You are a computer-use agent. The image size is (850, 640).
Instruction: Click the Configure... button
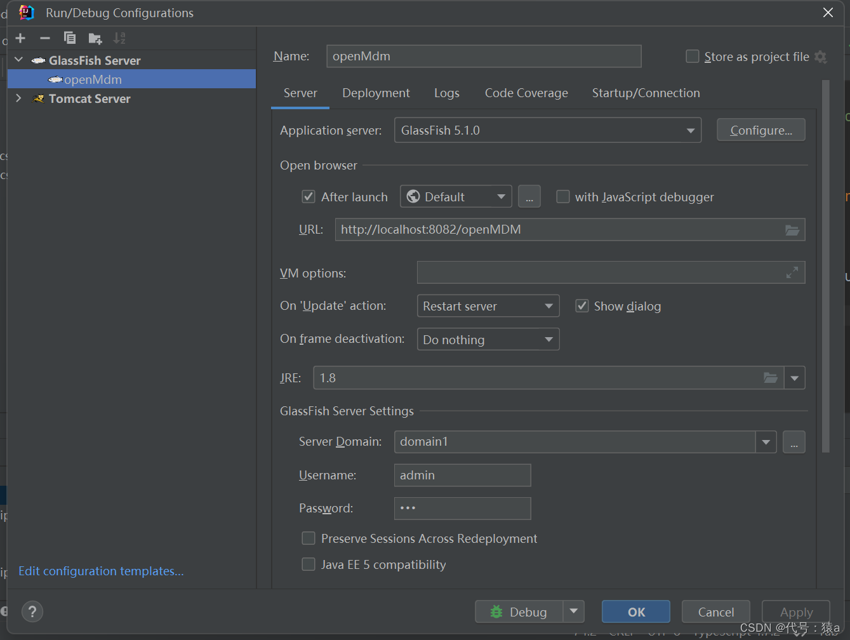[x=760, y=130]
